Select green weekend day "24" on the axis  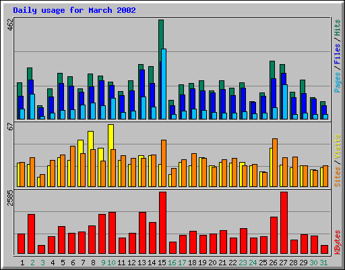[x=253, y=263]
